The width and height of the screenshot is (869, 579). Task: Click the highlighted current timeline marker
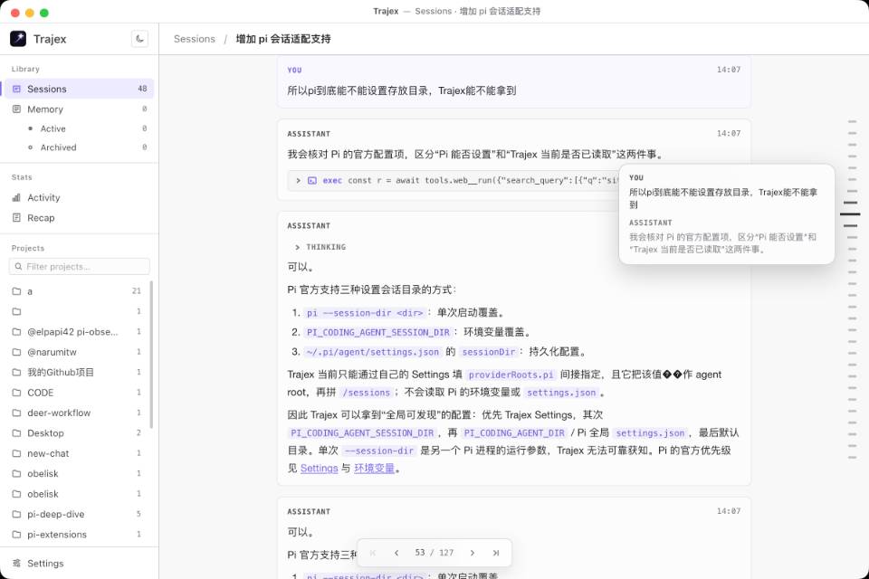coord(850,214)
